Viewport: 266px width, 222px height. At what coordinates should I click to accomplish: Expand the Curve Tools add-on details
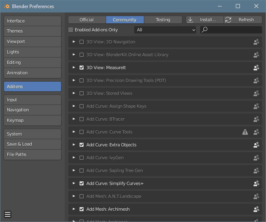click(x=74, y=132)
